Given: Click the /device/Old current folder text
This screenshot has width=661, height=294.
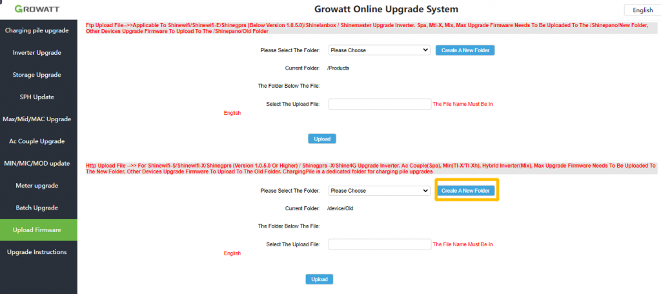Looking at the screenshot, I should pyautogui.click(x=340, y=208).
